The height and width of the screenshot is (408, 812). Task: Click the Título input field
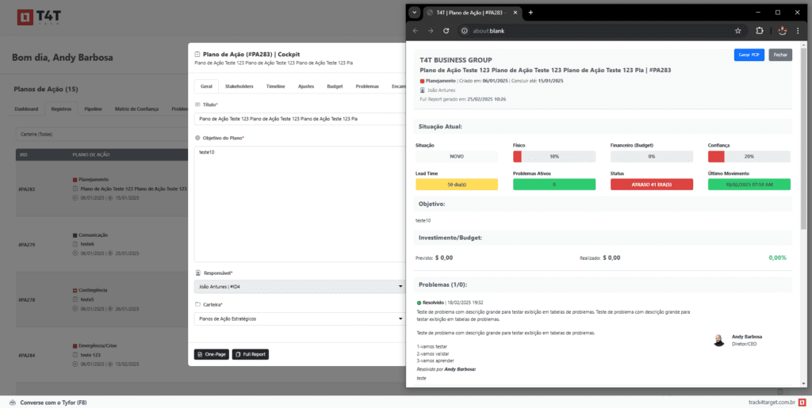click(x=300, y=119)
